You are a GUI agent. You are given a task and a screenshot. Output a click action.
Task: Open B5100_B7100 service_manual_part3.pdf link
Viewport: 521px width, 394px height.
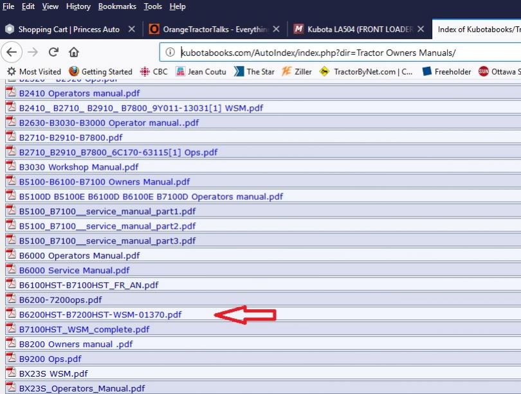107,241
